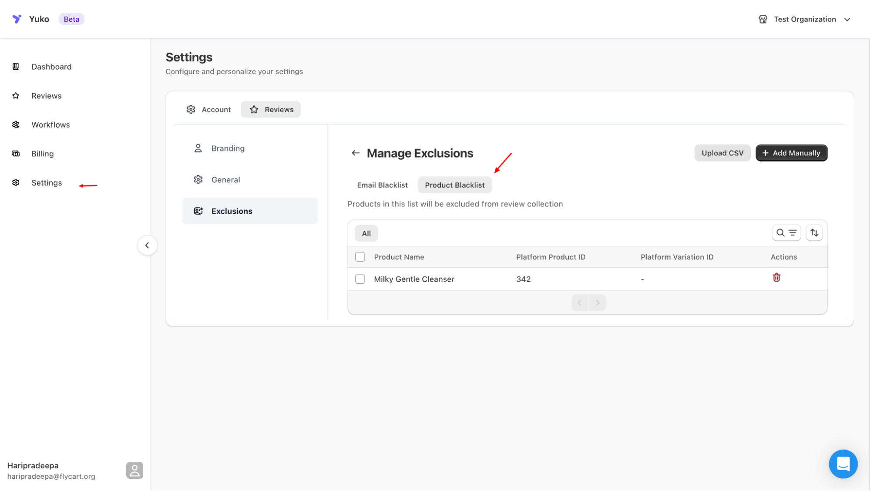Click the user profile avatar icon
870x491 pixels.
point(134,471)
